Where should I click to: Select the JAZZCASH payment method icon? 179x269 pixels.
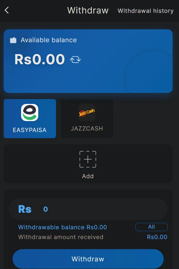[87, 112]
